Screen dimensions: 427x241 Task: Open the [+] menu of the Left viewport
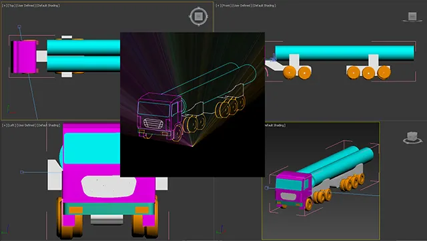pos(5,125)
